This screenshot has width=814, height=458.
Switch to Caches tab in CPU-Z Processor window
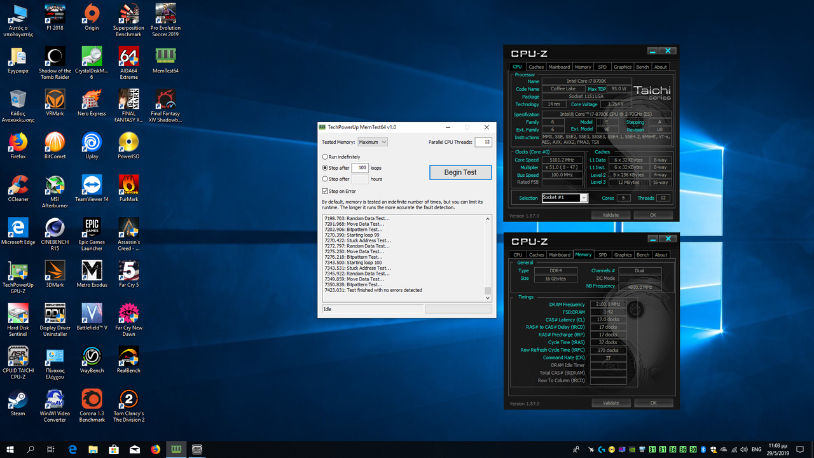click(536, 67)
